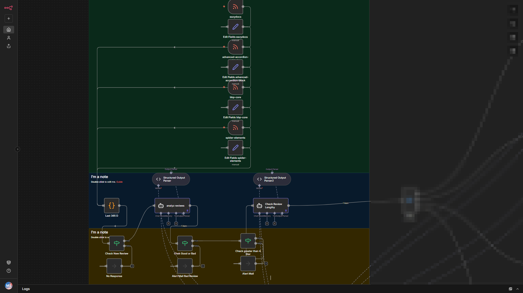Add node after Alert Mail Bad Review
The height and width of the screenshot is (293, 523).
coord(203,266)
